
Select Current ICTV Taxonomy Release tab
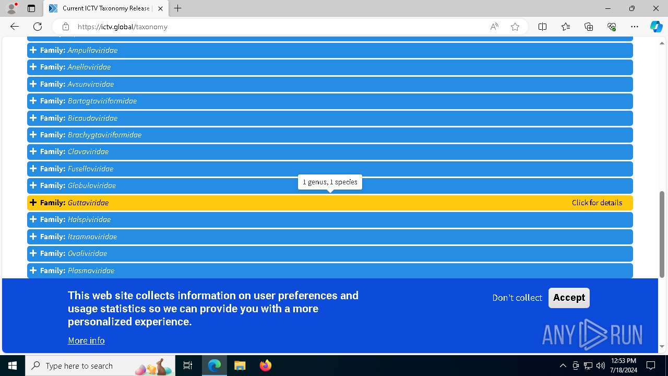point(105,8)
